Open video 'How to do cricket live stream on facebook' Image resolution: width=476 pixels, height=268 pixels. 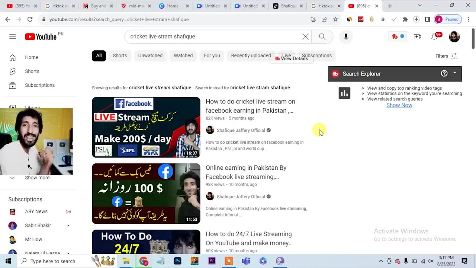(x=250, y=106)
